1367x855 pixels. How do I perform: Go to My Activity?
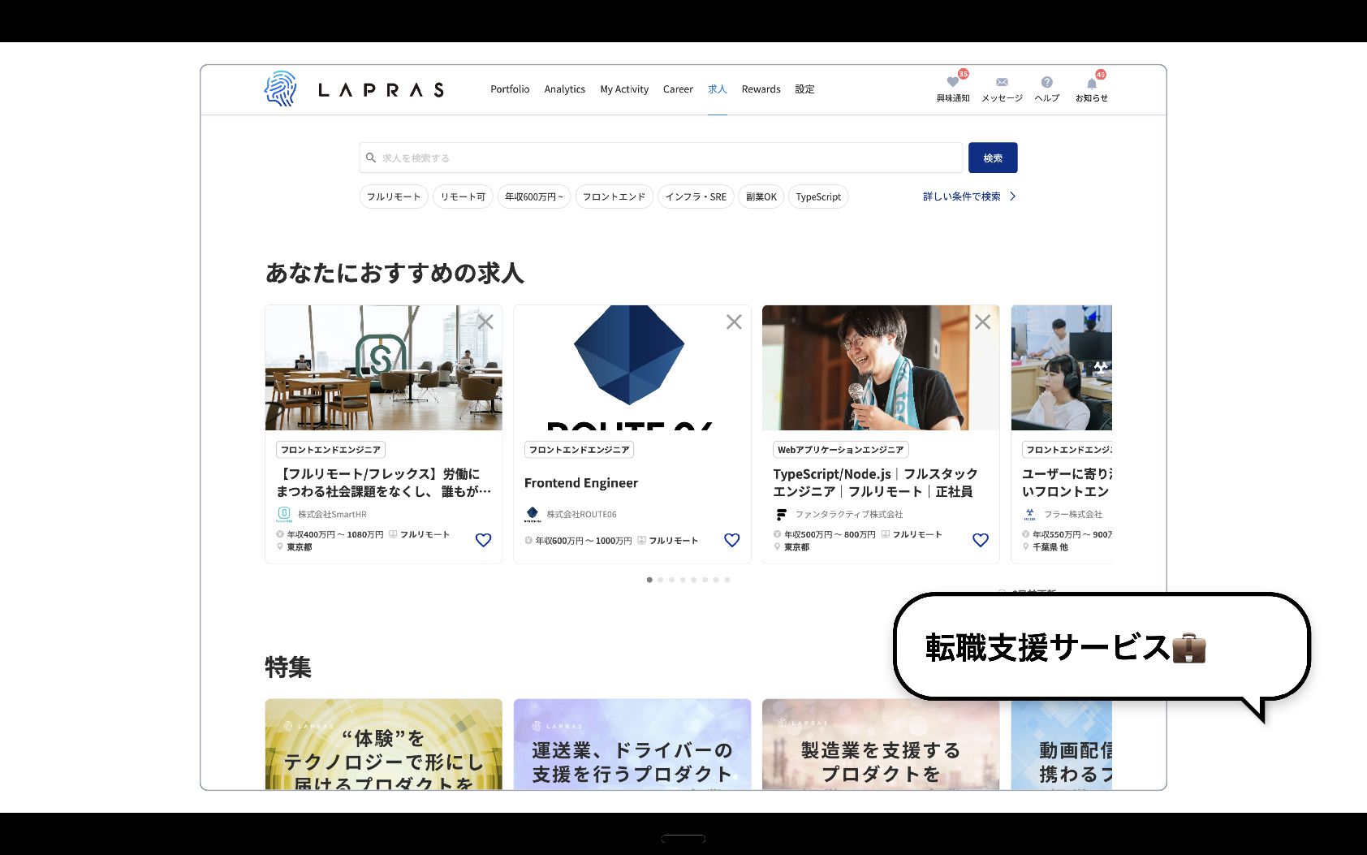click(x=624, y=89)
